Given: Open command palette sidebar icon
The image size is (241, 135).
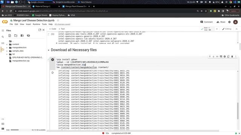Looking at the screenshot, I should tap(3, 124).
